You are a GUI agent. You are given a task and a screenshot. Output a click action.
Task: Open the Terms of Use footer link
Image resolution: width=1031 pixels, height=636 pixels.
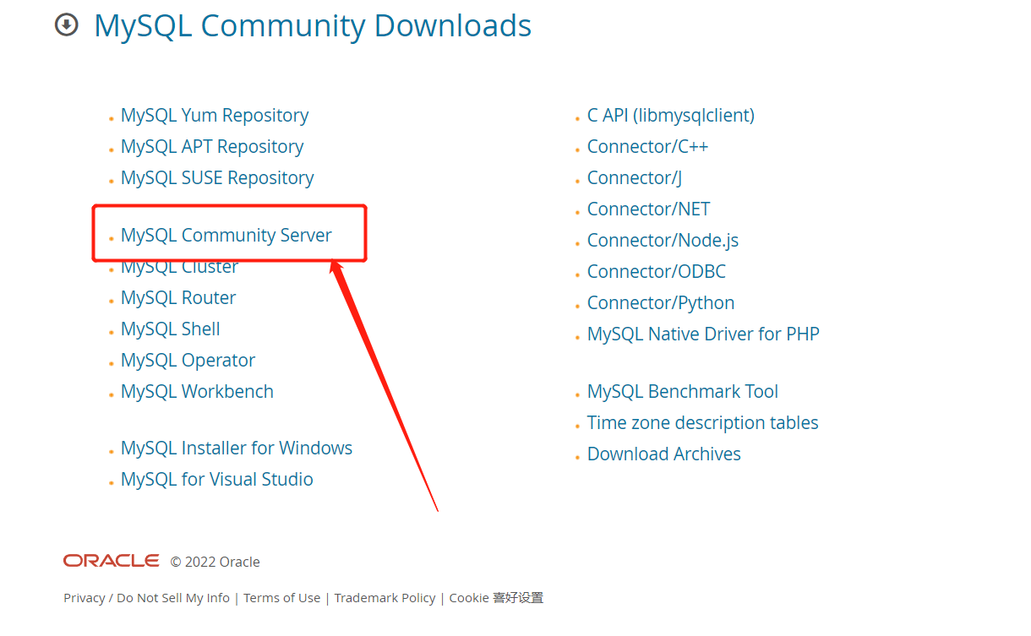click(282, 597)
